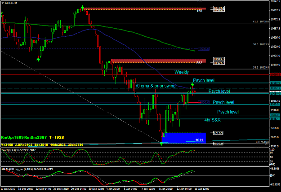Viewport: 281px width, 192px height.
Task: Click the teal 9880.0 price tag on axis
Action: 275,115
